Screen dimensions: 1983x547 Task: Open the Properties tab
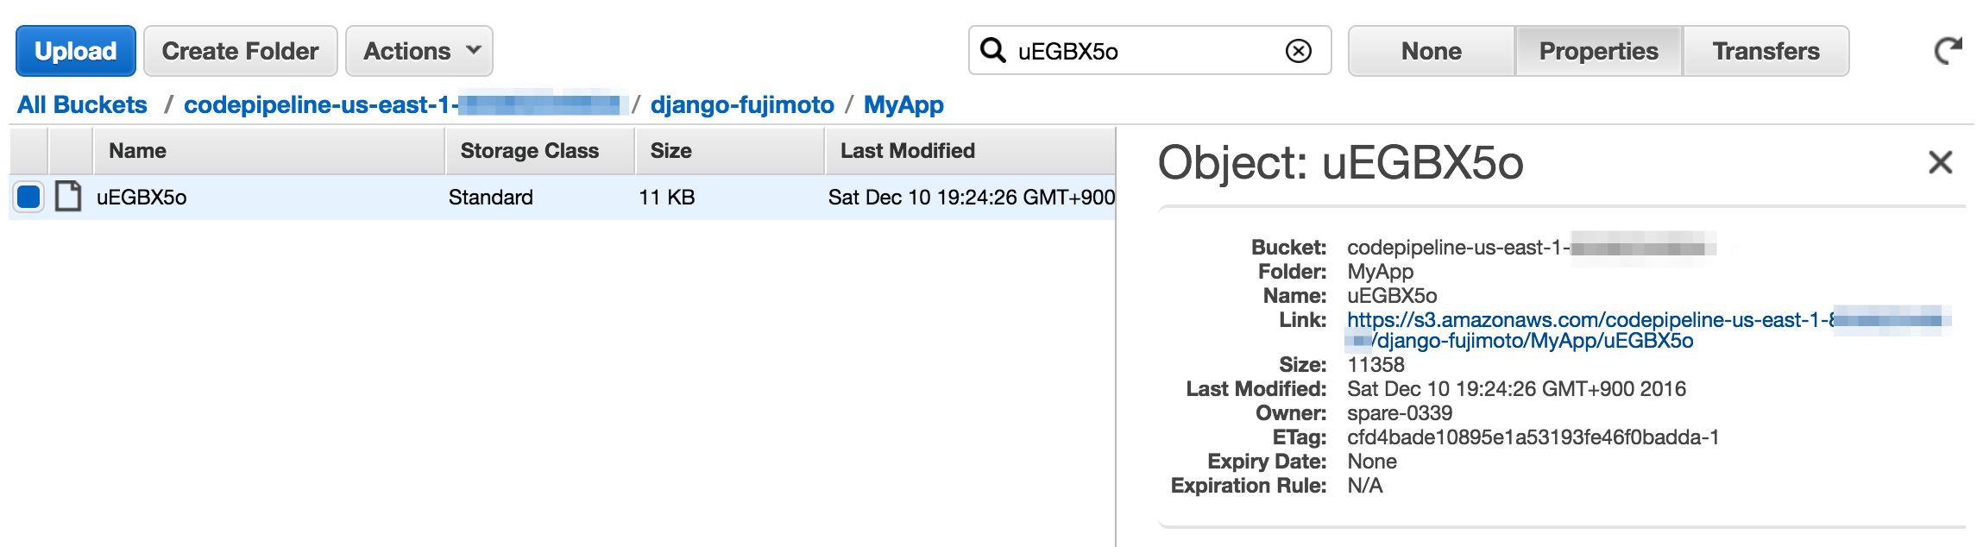pyautogui.click(x=1597, y=51)
